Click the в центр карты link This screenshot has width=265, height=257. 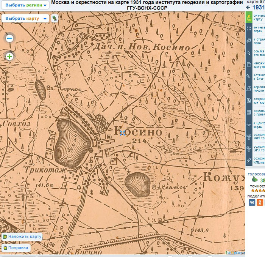click(259, 125)
